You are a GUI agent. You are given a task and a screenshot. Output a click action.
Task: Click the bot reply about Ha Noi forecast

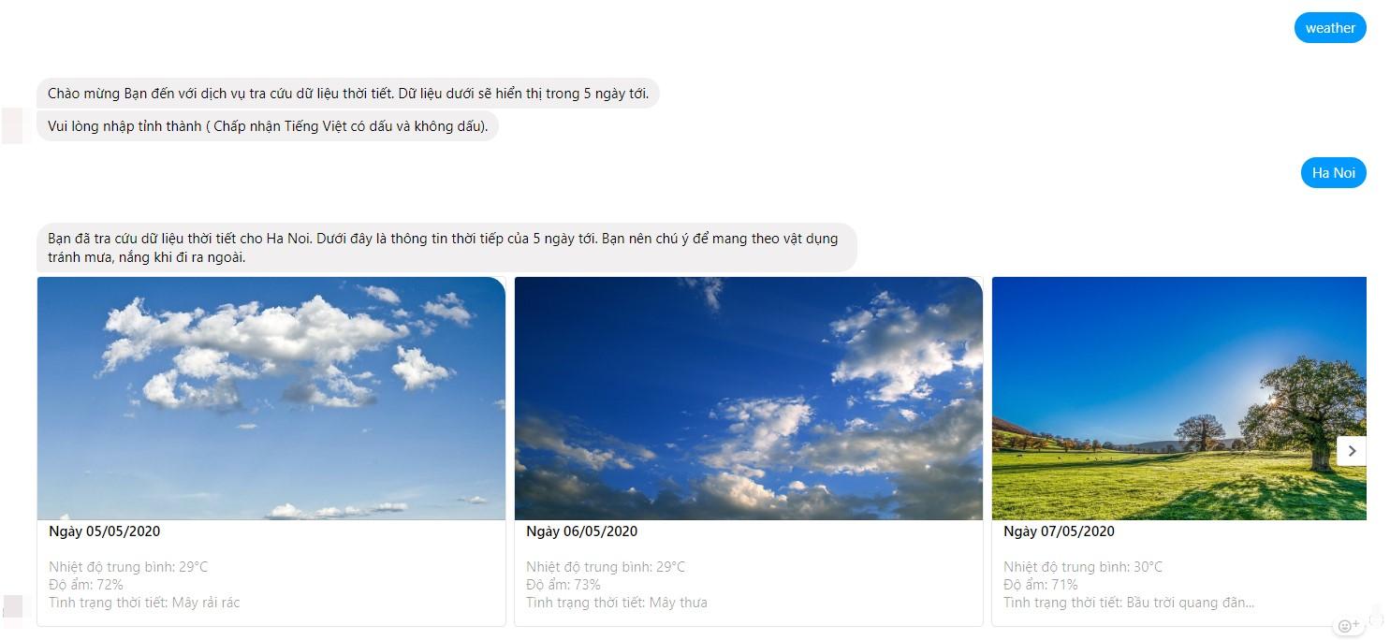(x=446, y=248)
